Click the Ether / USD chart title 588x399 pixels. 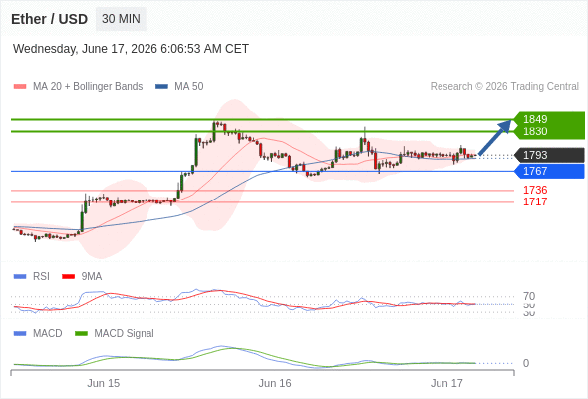49,19
